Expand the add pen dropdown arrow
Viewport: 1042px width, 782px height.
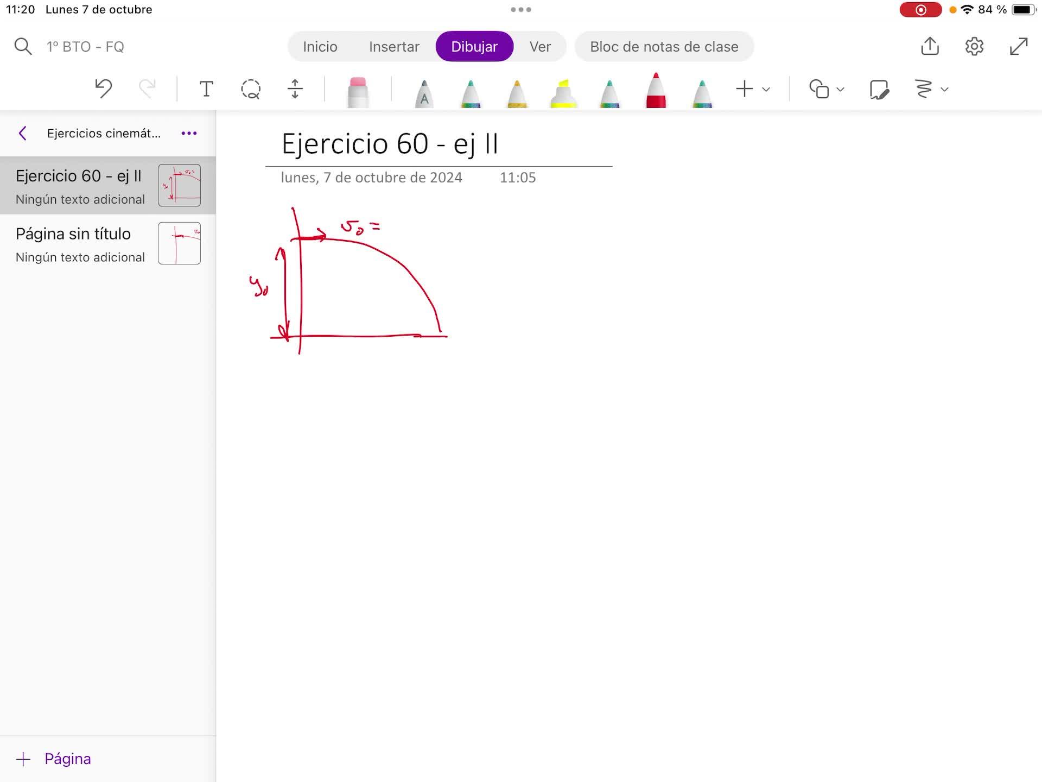click(766, 89)
